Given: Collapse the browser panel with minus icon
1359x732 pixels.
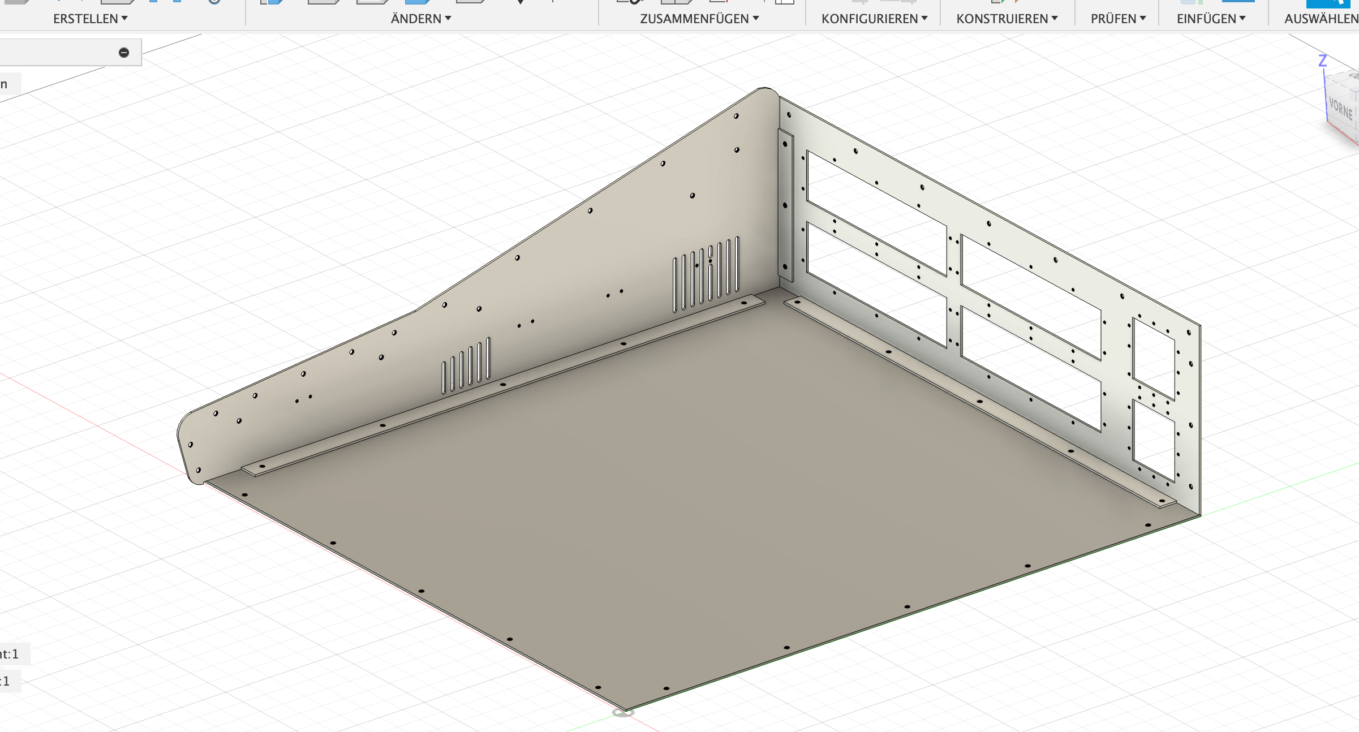Looking at the screenshot, I should [124, 53].
